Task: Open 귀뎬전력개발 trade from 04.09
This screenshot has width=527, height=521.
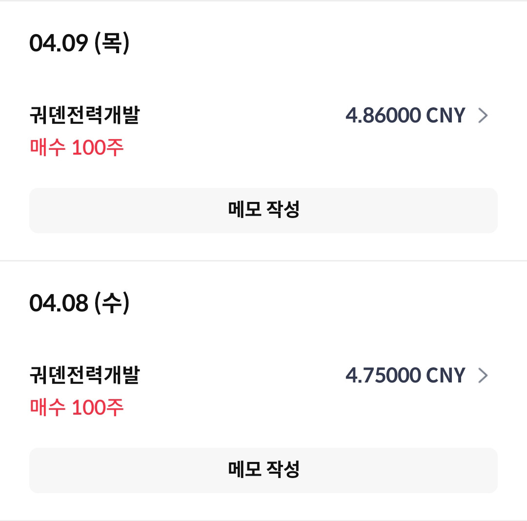Action: pos(84,116)
